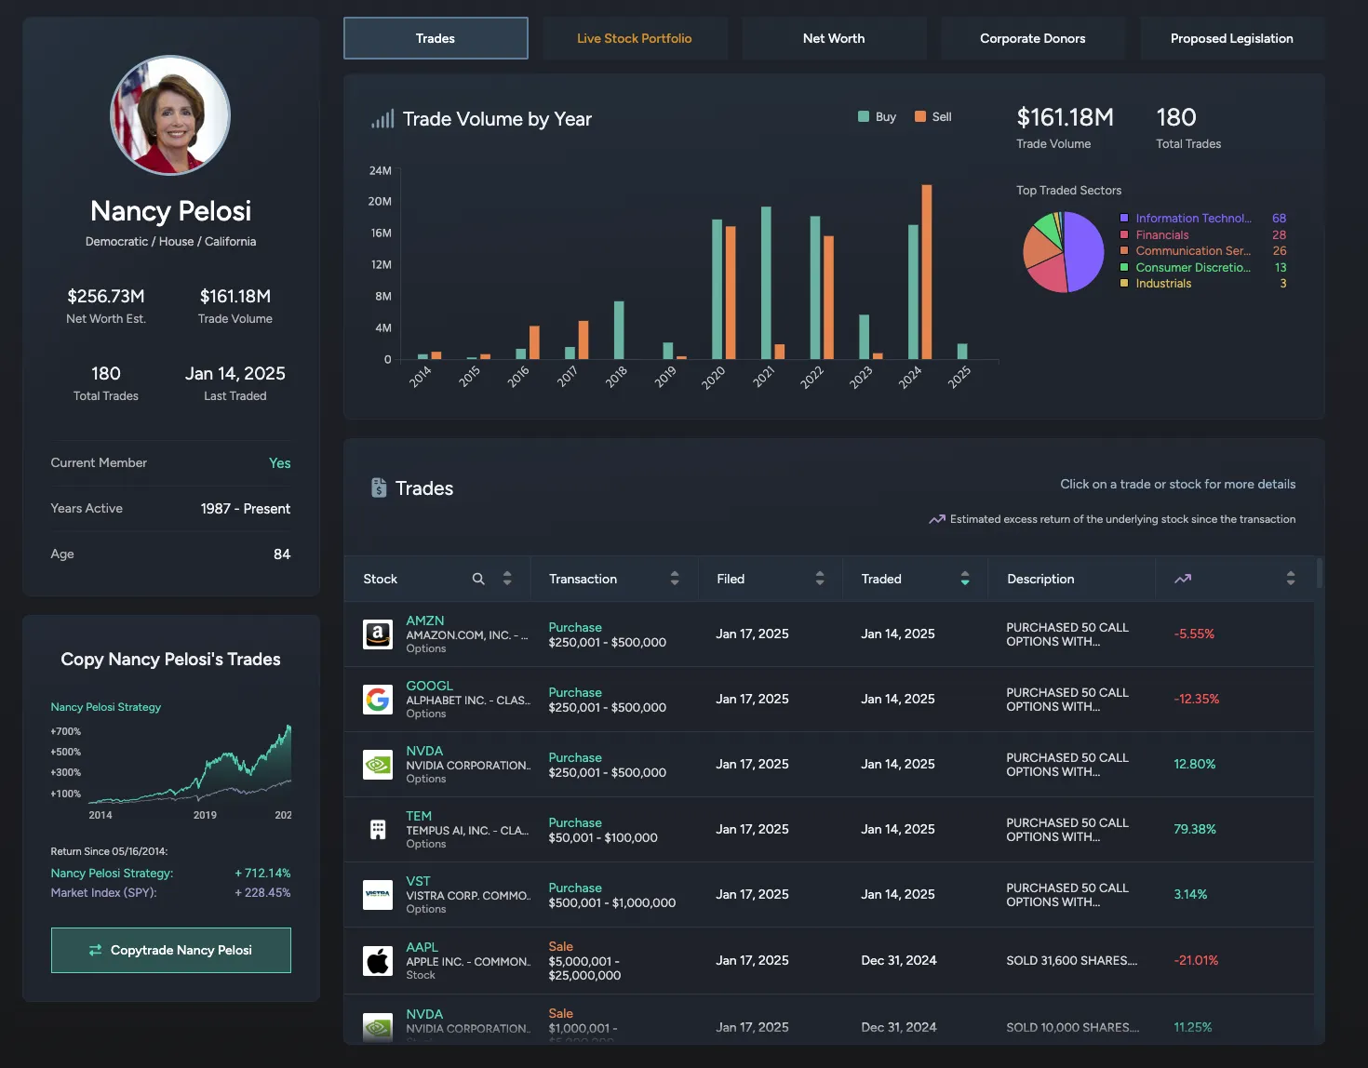Click the 12.80% return in the NVDA row
Image resolution: width=1368 pixels, height=1068 pixels.
[x=1195, y=764]
